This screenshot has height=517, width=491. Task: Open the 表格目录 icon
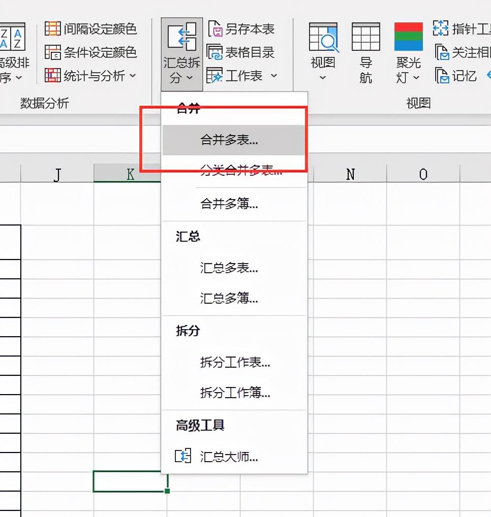tap(216, 52)
